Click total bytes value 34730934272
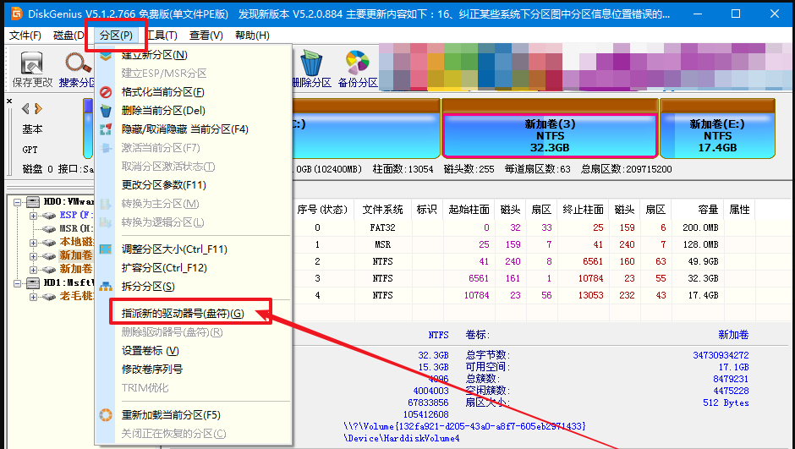The width and height of the screenshot is (795, 449). click(x=721, y=355)
